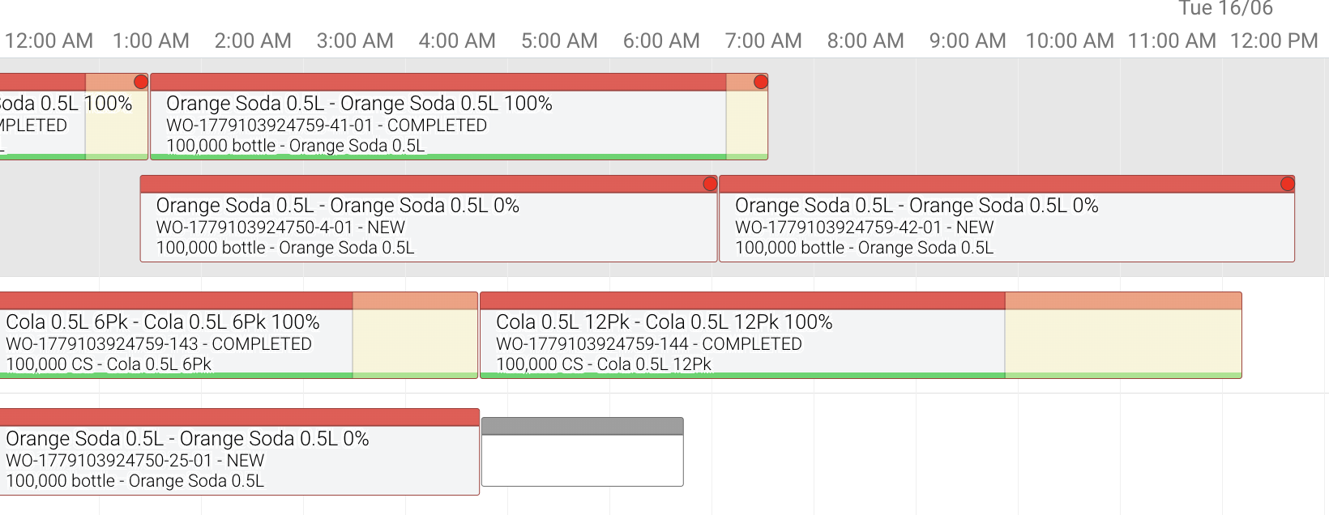This screenshot has width=1329, height=515.
Task: Click the 9:00 AM time header
Action: [x=968, y=40]
